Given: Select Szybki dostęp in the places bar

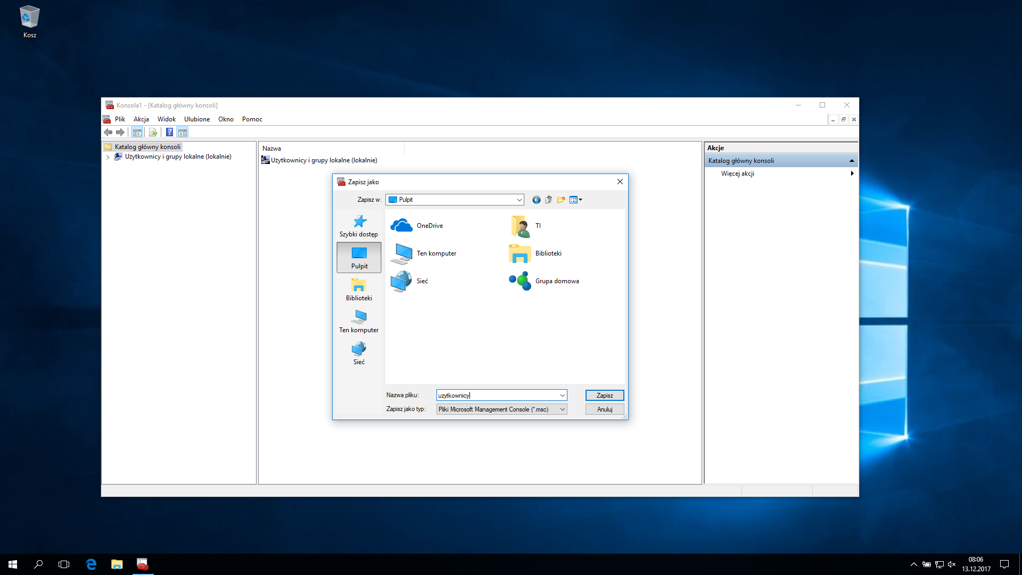Looking at the screenshot, I should tap(359, 226).
